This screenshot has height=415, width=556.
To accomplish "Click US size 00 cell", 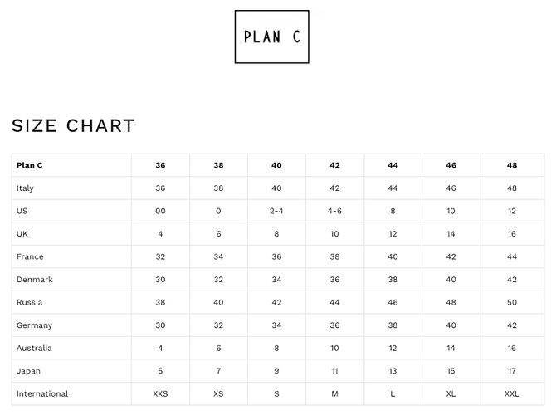I will 160,211.
